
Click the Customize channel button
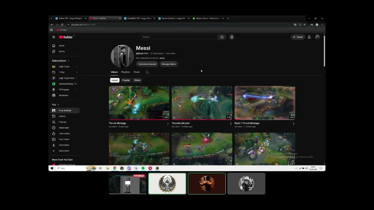point(147,64)
